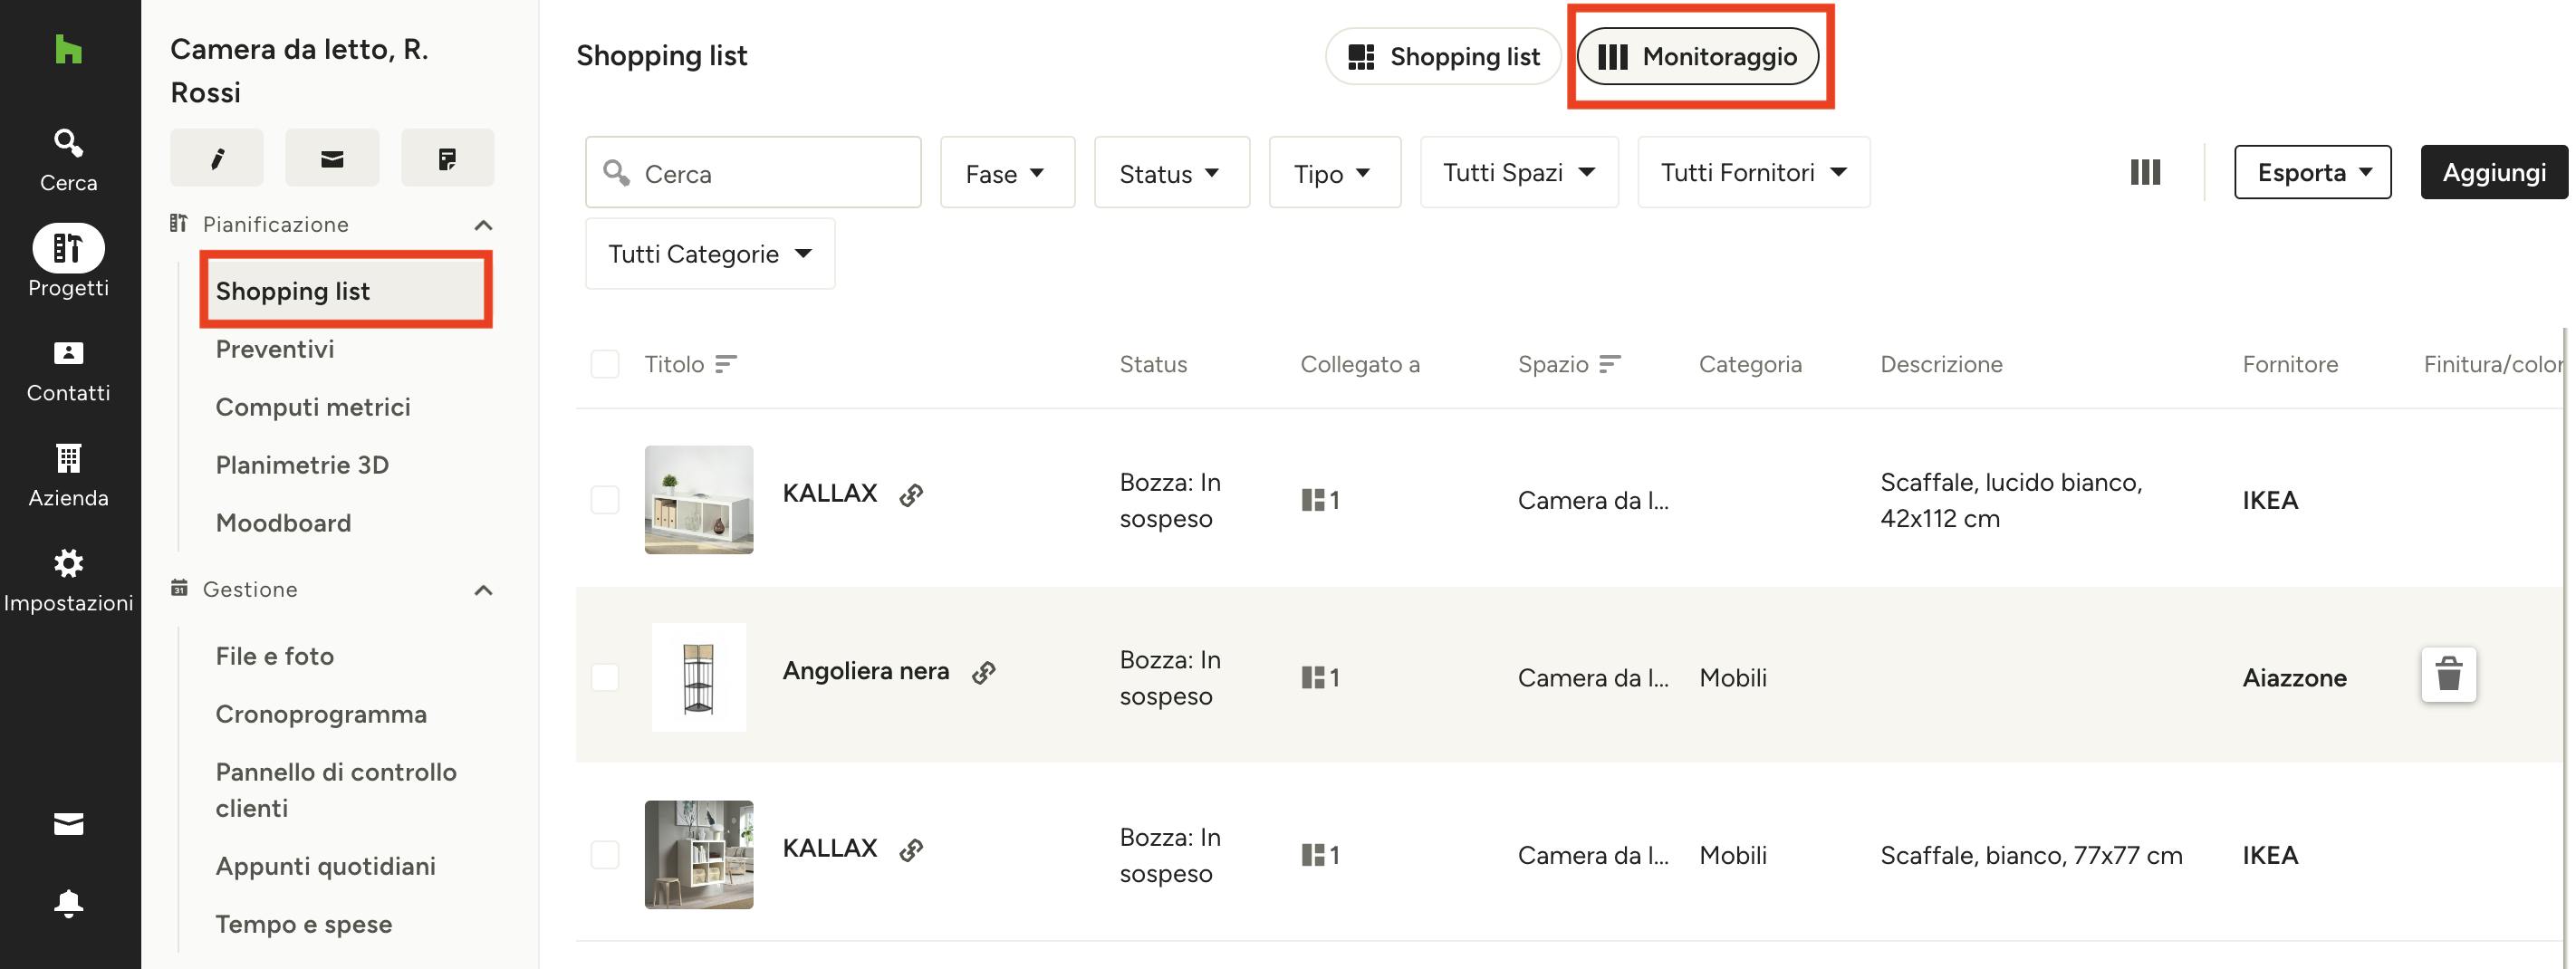Click 'Scaffale, lucido bianco, 42x112 cm' description
2576x969 pixels.
(x=2011, y=500)
